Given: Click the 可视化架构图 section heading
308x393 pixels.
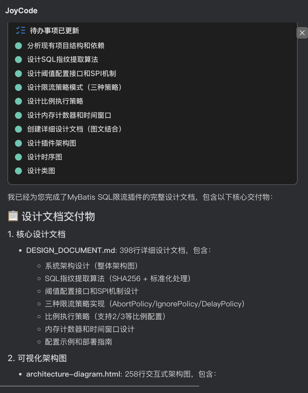Looking at the screenshot, I should [42, 358].
